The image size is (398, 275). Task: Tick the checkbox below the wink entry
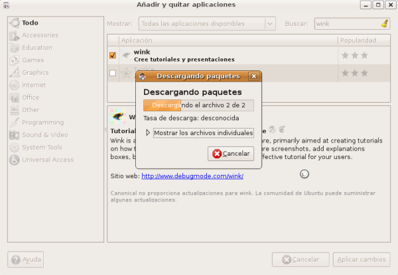coord(113,73)
